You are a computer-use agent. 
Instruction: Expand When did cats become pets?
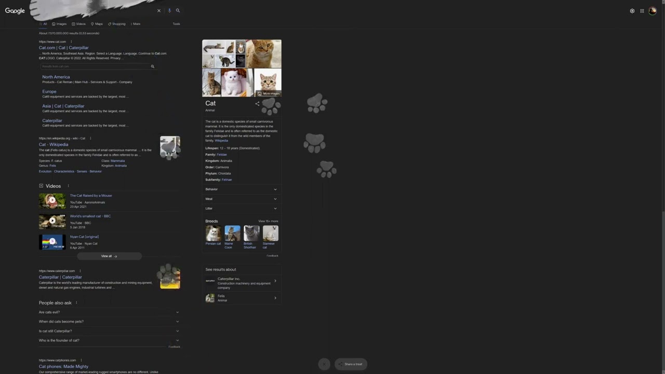[x=109, y=322]
